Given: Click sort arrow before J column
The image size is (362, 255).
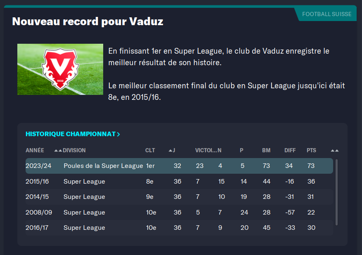Looking at the screenshot, I should point(170,150).
